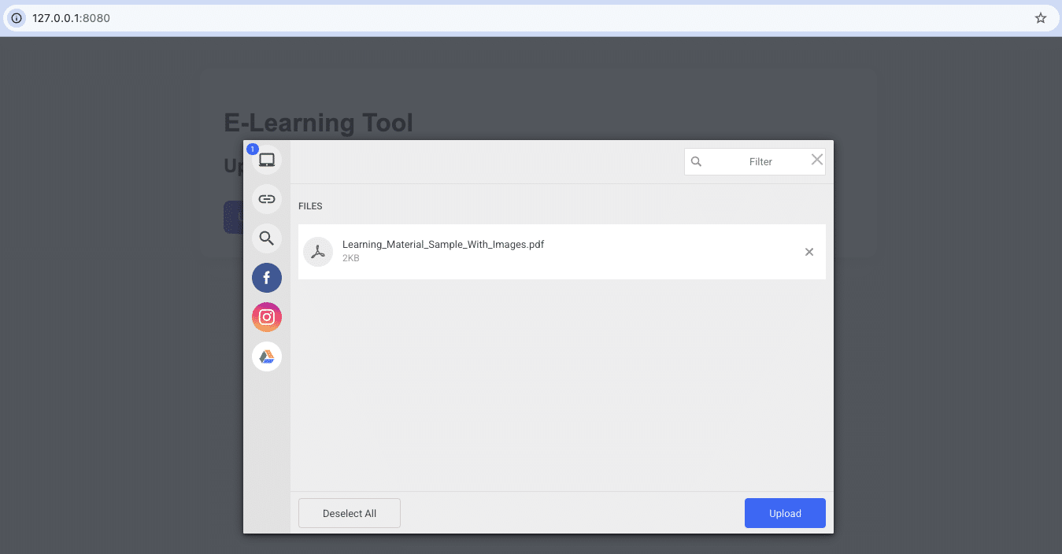The image size is (1062, 554).
Task: Choose Facebook as the upload source
Action: 267,278
